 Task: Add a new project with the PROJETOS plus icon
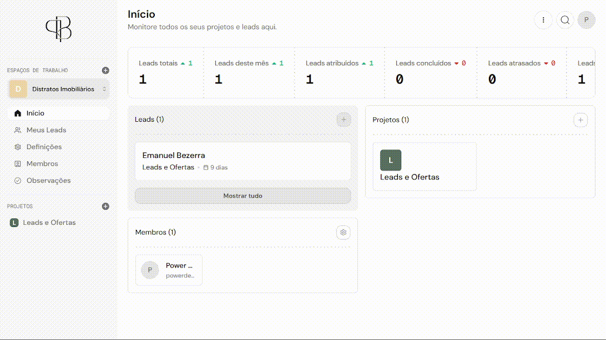tap(105, 206)
